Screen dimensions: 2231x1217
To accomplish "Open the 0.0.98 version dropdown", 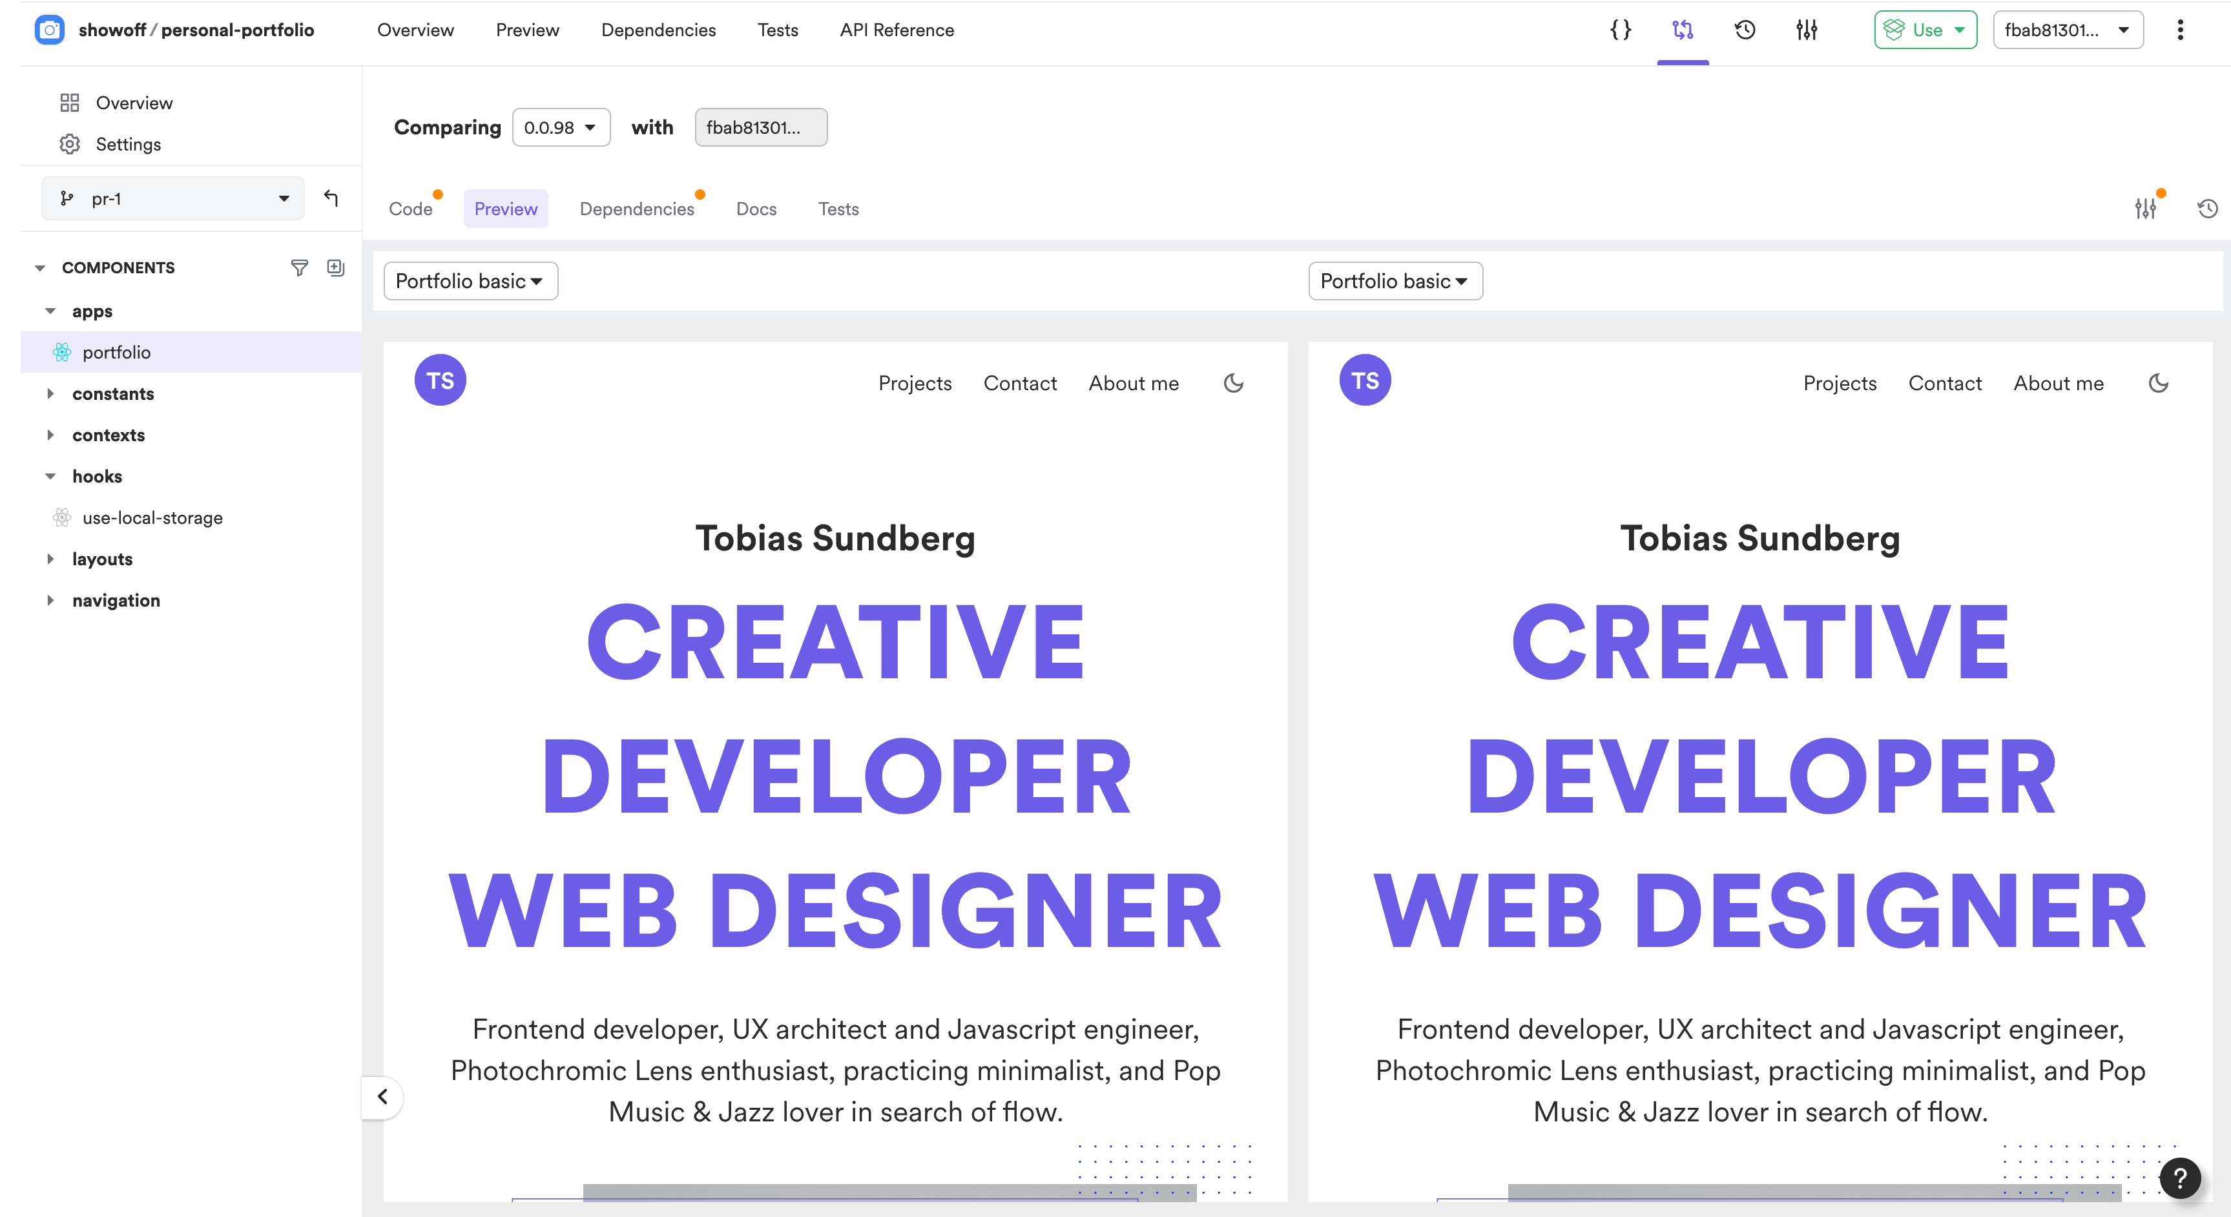I will pyautogui.click(x=561, y=127).
